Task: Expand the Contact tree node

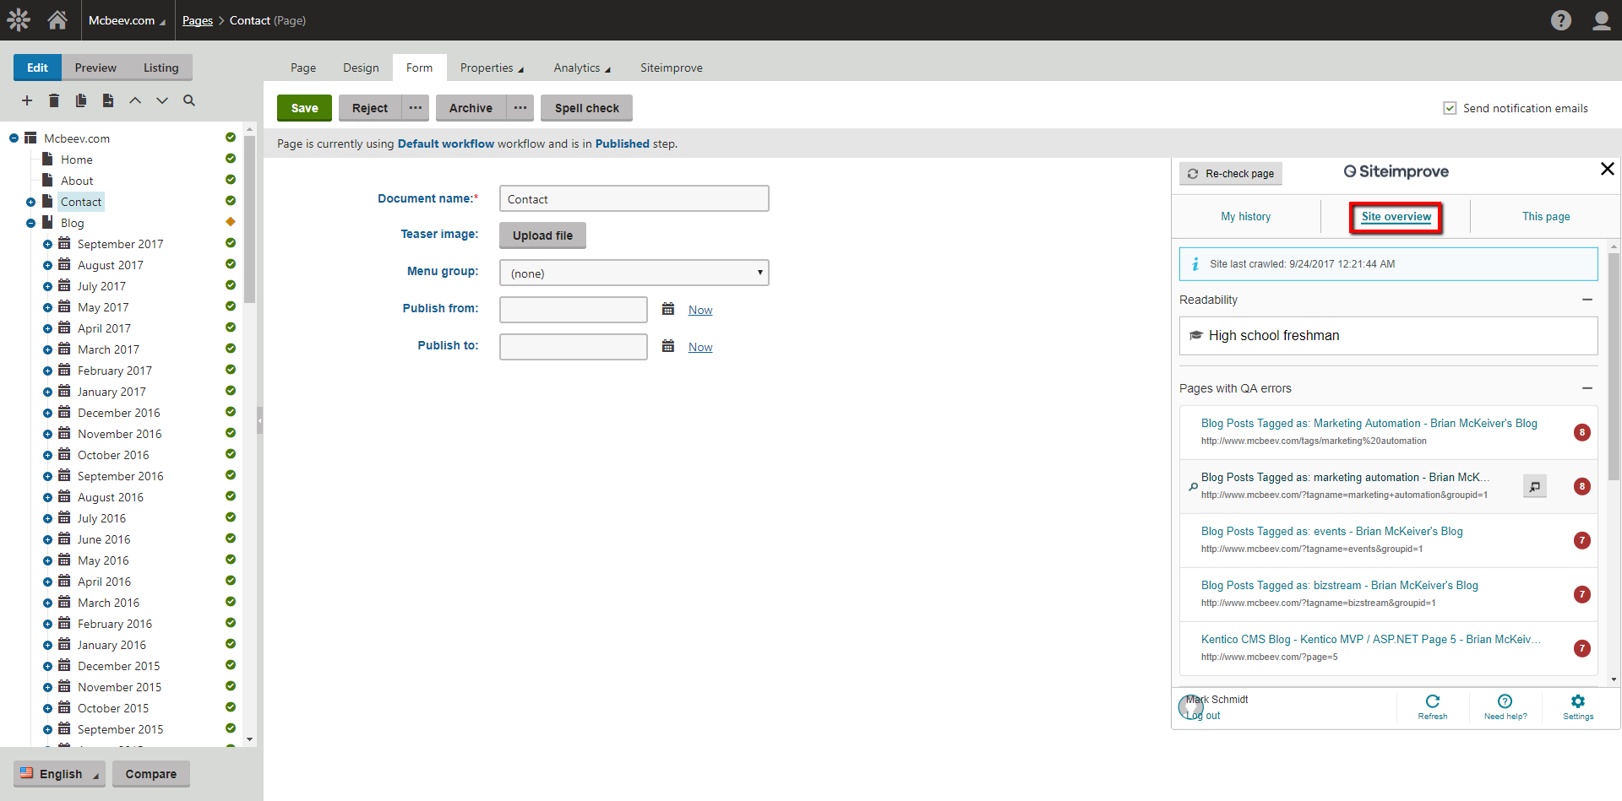Action: pyautogui.click(x=30, y=202)
